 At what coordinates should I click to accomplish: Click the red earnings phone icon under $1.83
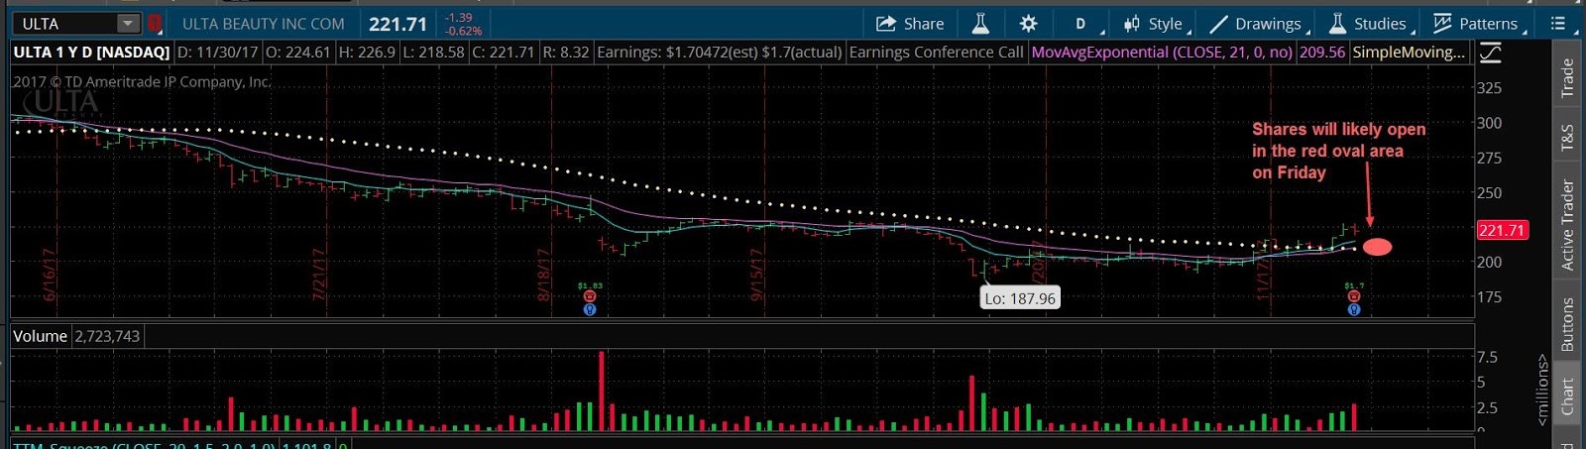click(590, 296)
